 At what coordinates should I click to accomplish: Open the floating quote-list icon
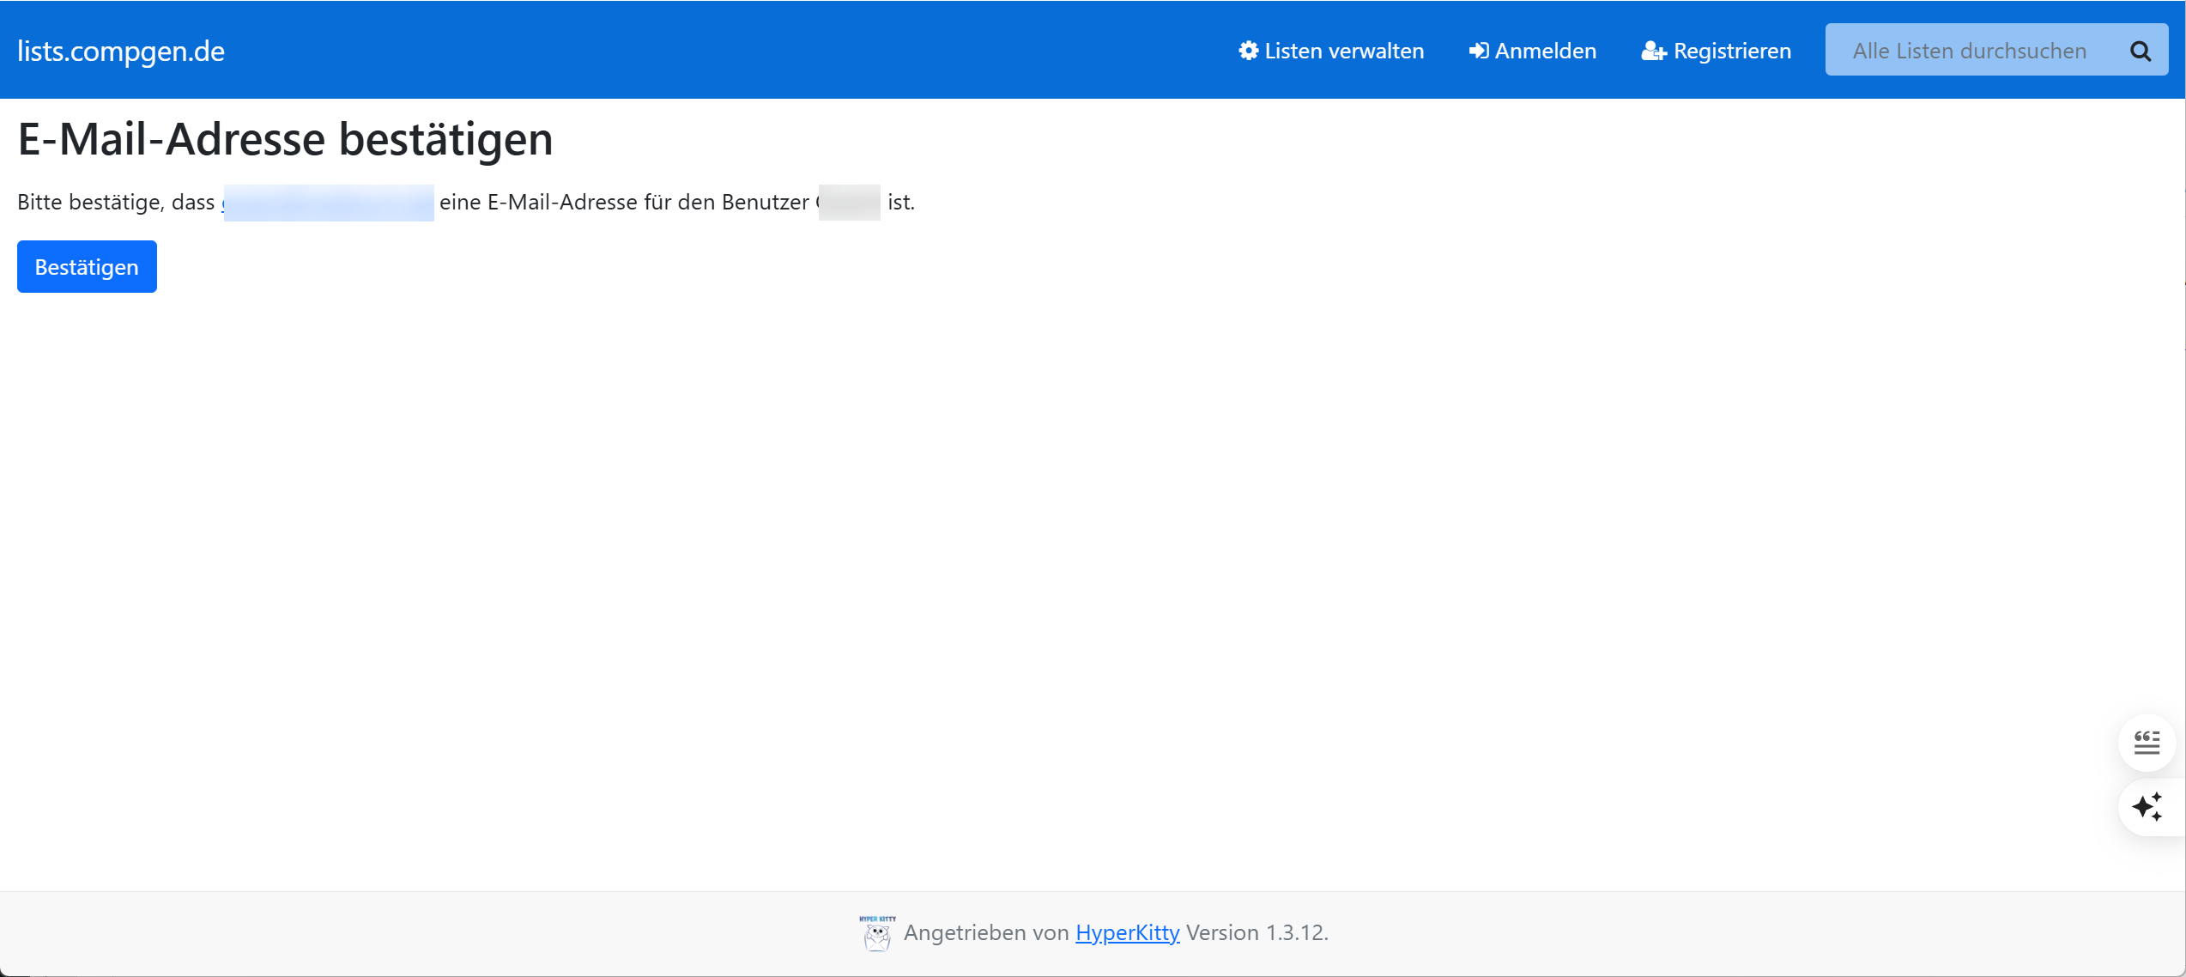(2147, 743)
